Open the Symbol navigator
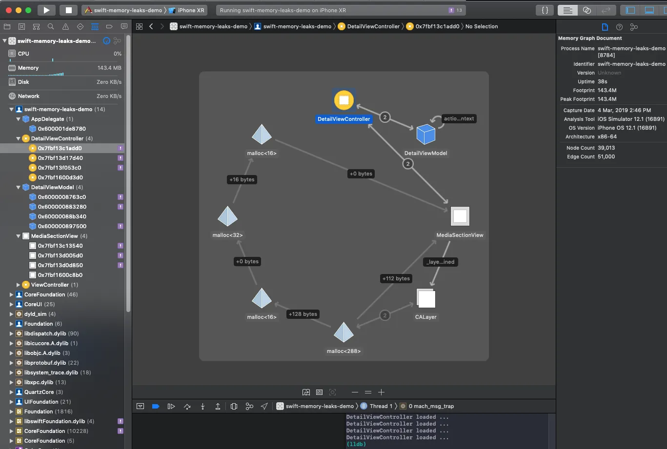This screenshot has height=449, width=667. (36, 26)
